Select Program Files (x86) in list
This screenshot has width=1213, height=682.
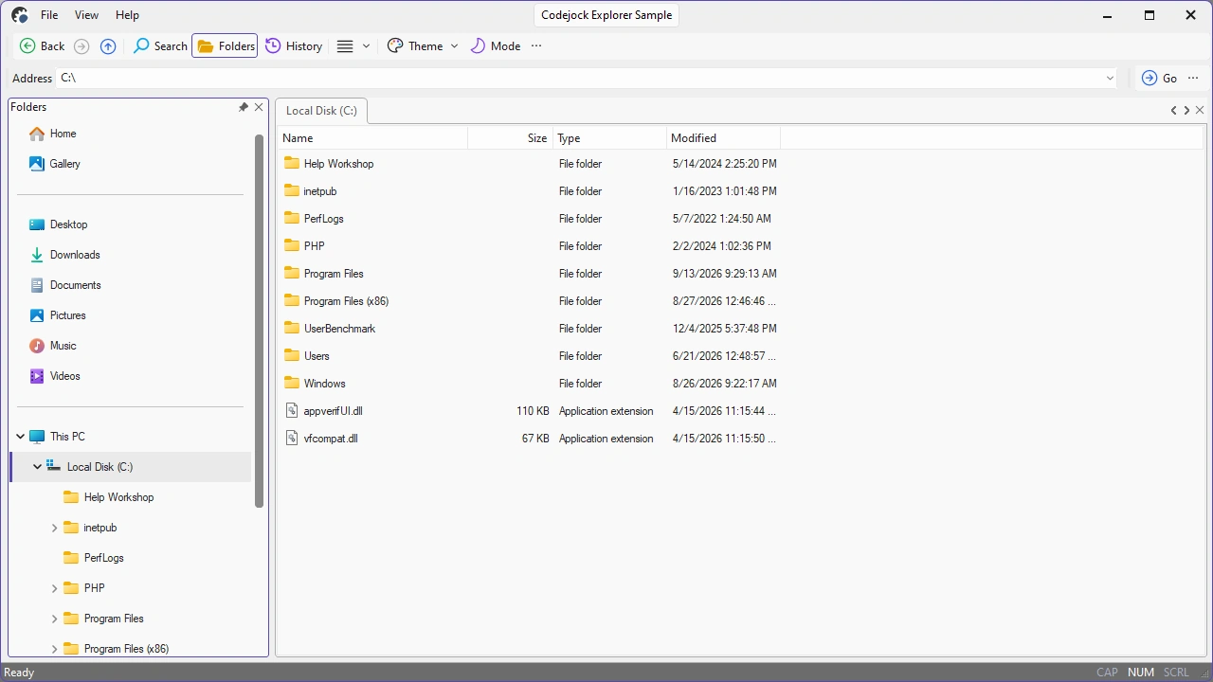tap(346, 301)
